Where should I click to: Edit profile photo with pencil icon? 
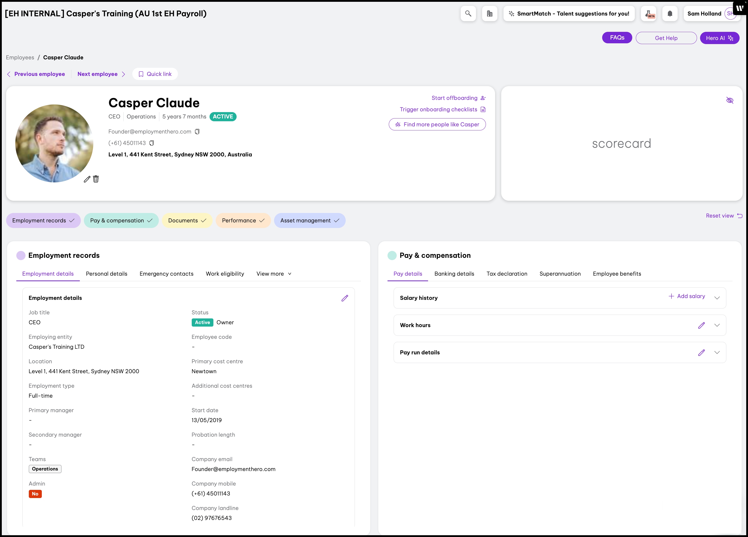tap(87, 179)
